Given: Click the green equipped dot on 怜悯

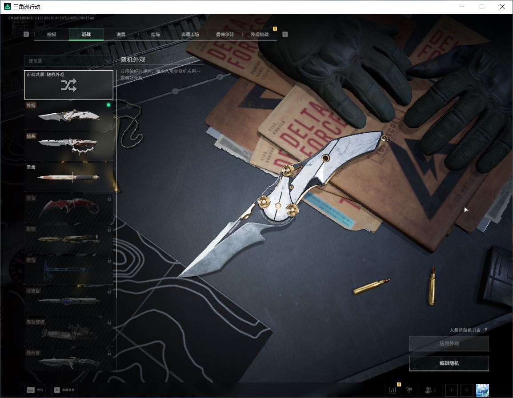Looking at the screenshot, I should click(108, 105).
